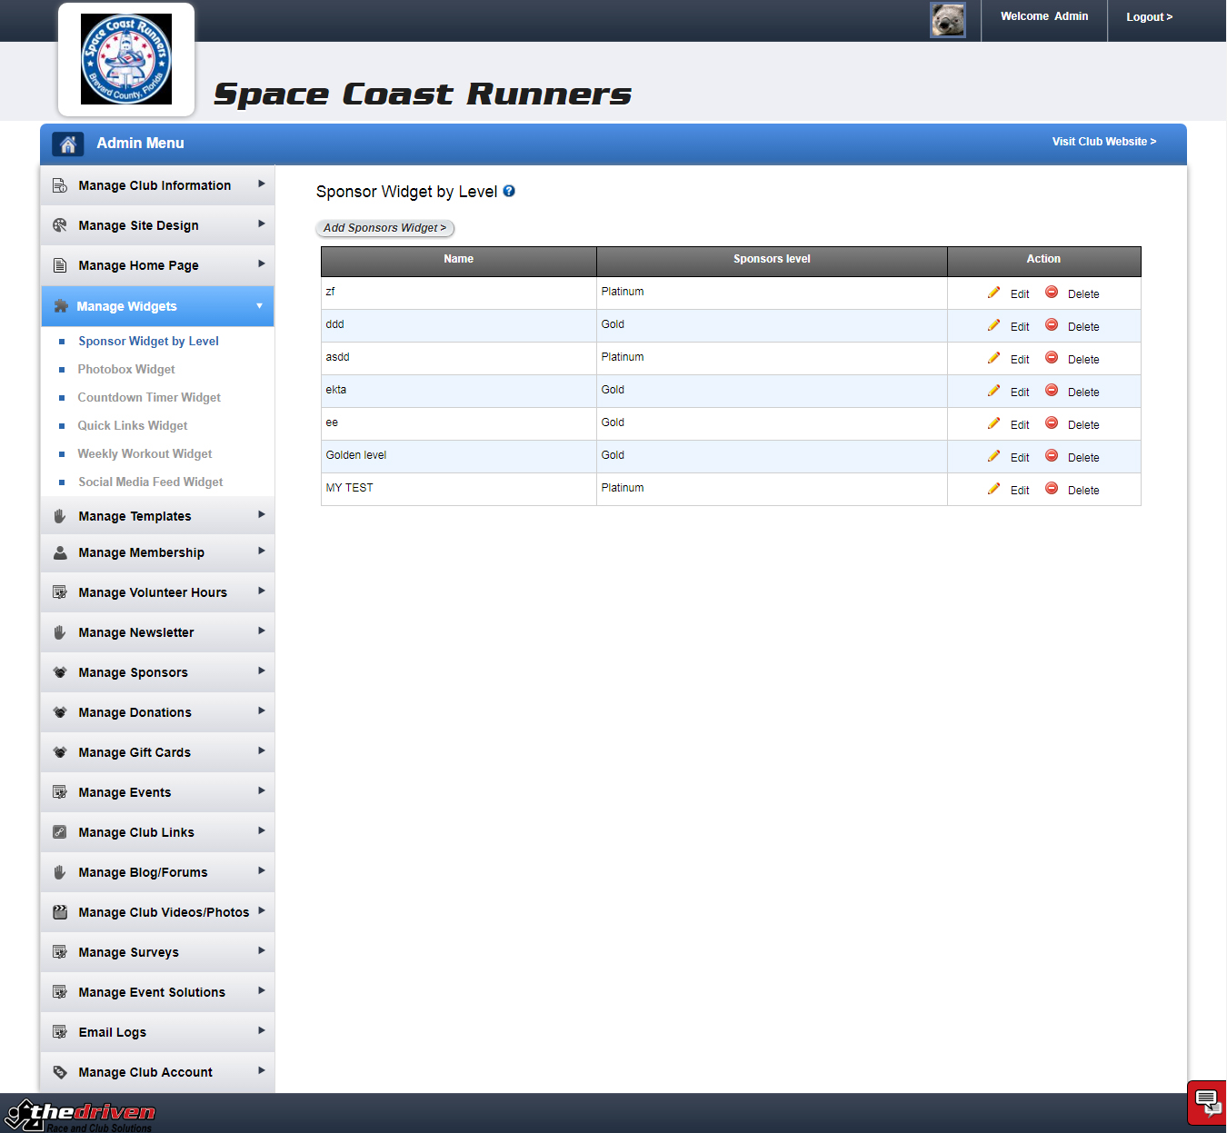Image resolution: width=1227 pixels, height=1133 pixels.
Task: Select Social Media Feed Widget in sidebar
Action: point(150,482)
